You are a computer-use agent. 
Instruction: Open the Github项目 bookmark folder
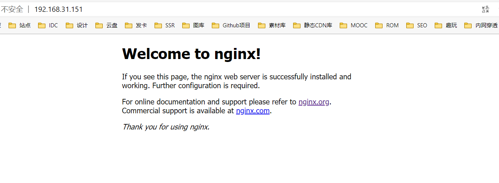pyautogui.click(x=231, y=25)
